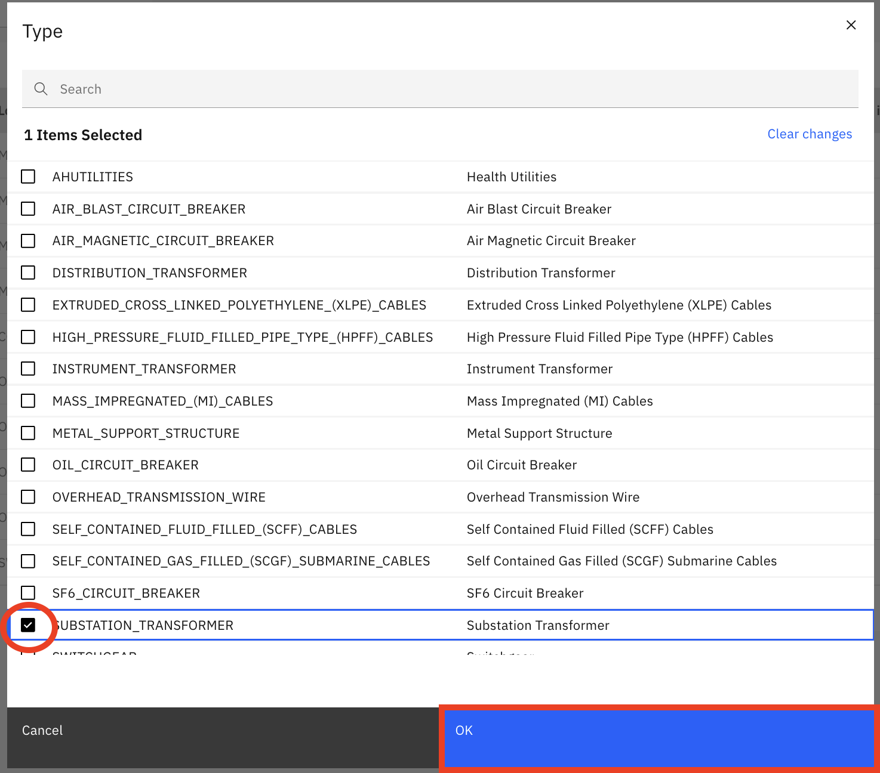880x773 pixels.
Task: Check the OVERHEAD_TRANSMISSION_WIRE checkbox
Action: point(28,497)
